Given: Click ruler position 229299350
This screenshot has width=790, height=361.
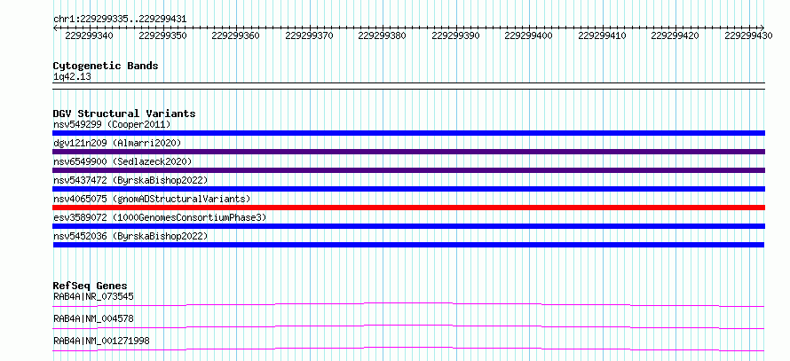Looking at the screenshot, I should [x=162, y=35].
